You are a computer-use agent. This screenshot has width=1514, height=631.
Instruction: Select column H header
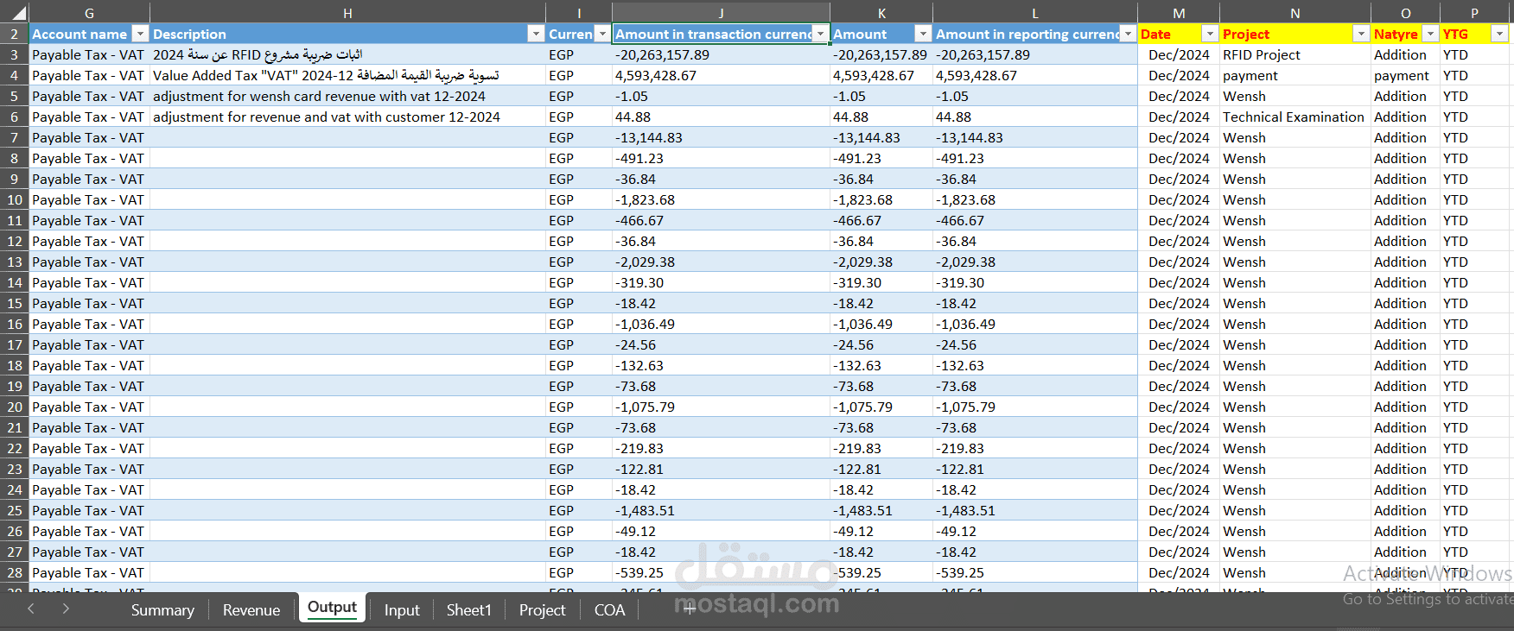[x=347, y=13]
